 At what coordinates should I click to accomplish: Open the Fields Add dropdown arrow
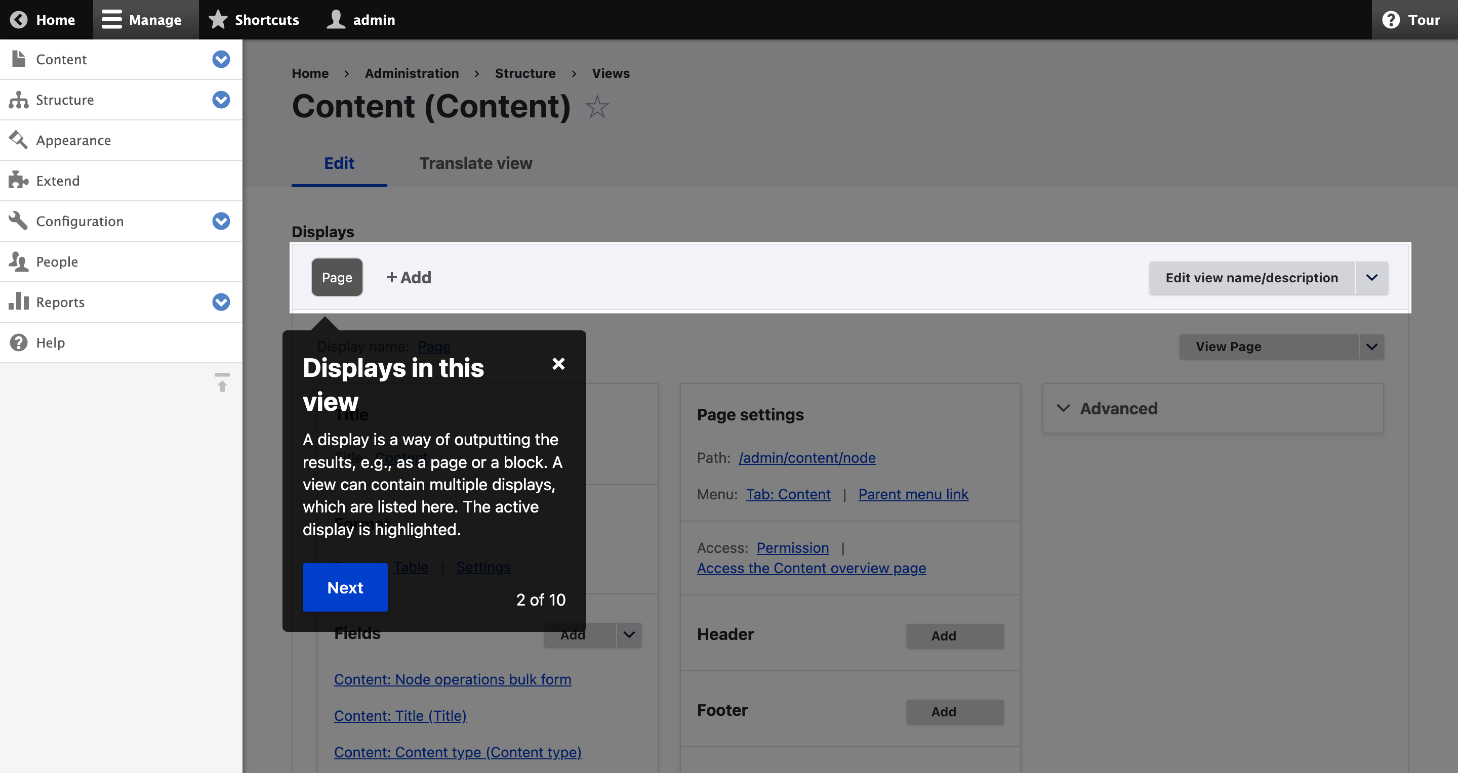tap(629, 635)
